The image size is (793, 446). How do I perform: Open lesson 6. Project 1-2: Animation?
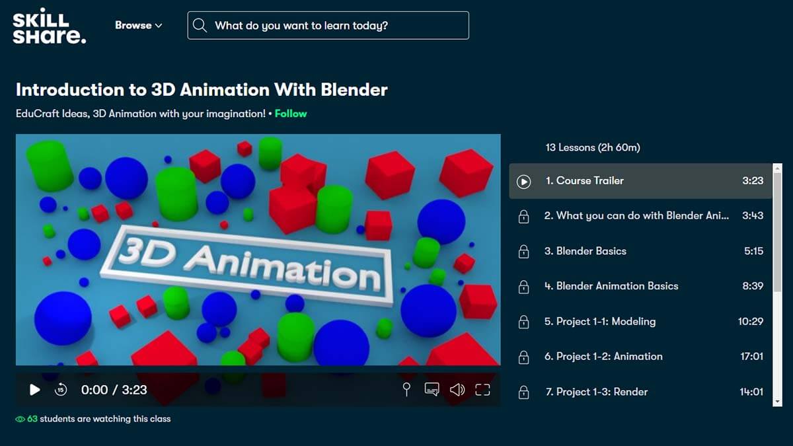pyautogui.click(x=640, y=356)
